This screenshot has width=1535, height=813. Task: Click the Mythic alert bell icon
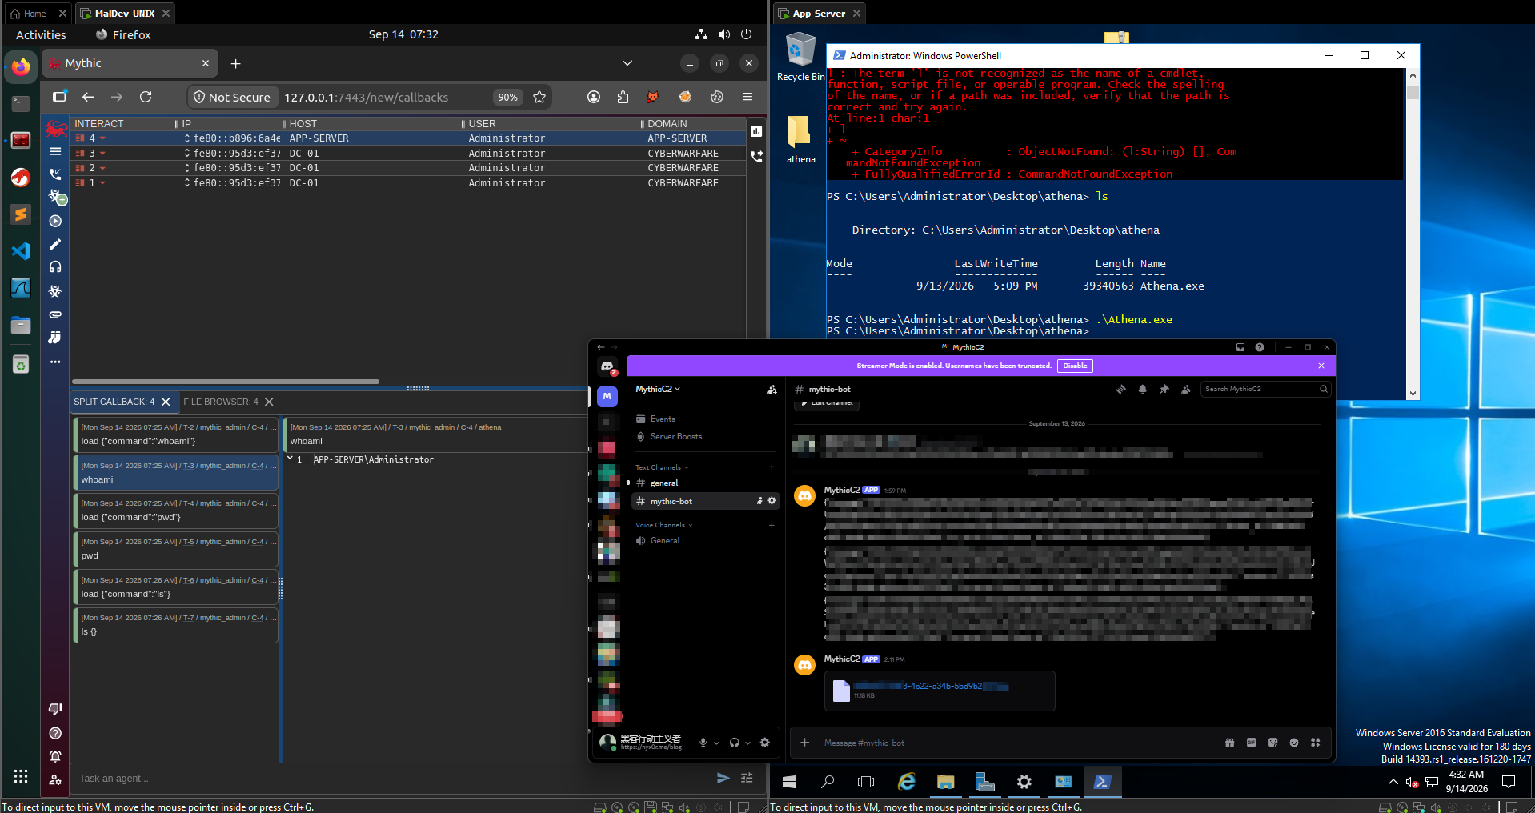[55, 756]
